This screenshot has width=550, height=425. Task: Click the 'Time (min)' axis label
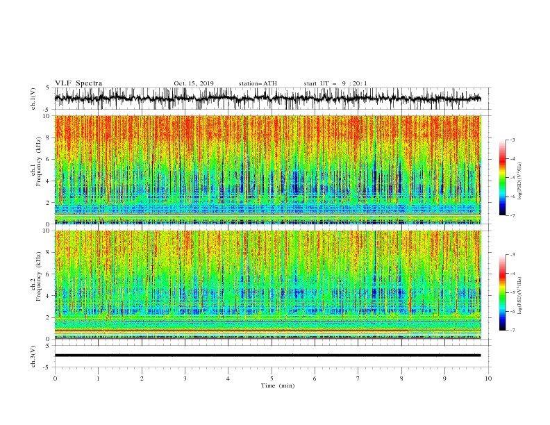pyautogui.click(x=278, y=385)
